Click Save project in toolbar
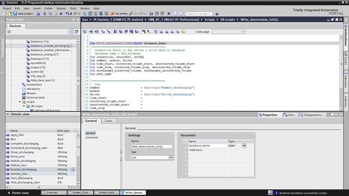This screenshot has width=349, height=196. pos(23,14)
